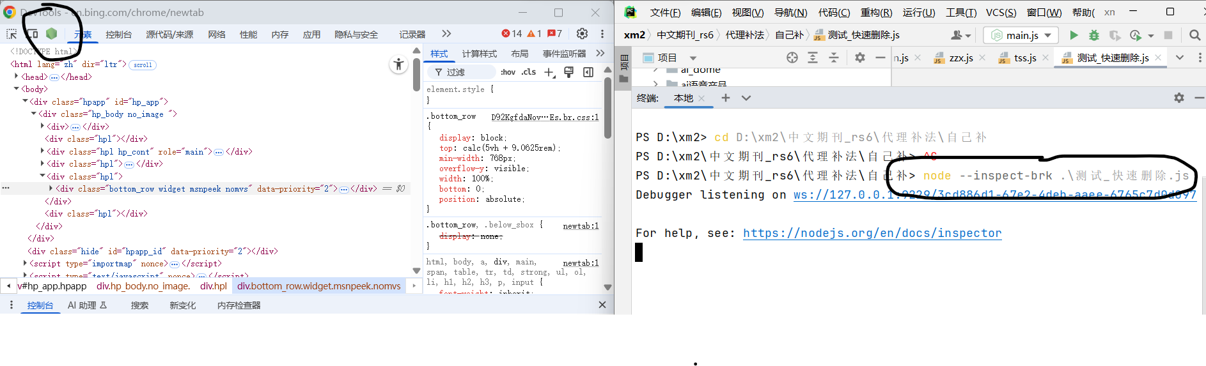Screen dimensions: 1206x366
Task: Run main.js with green play button
Action: tap(1074, 35)
